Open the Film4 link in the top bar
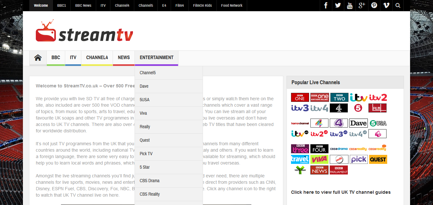Screen dimensions: 433x205 (180, 5)
